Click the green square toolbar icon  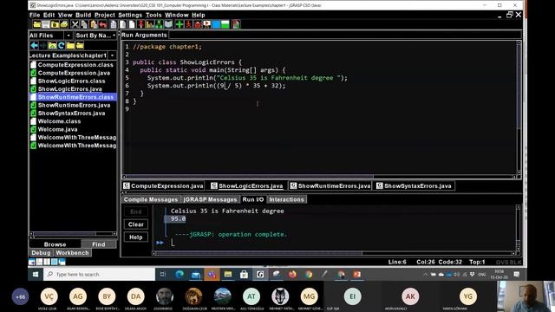click(225, 24)
